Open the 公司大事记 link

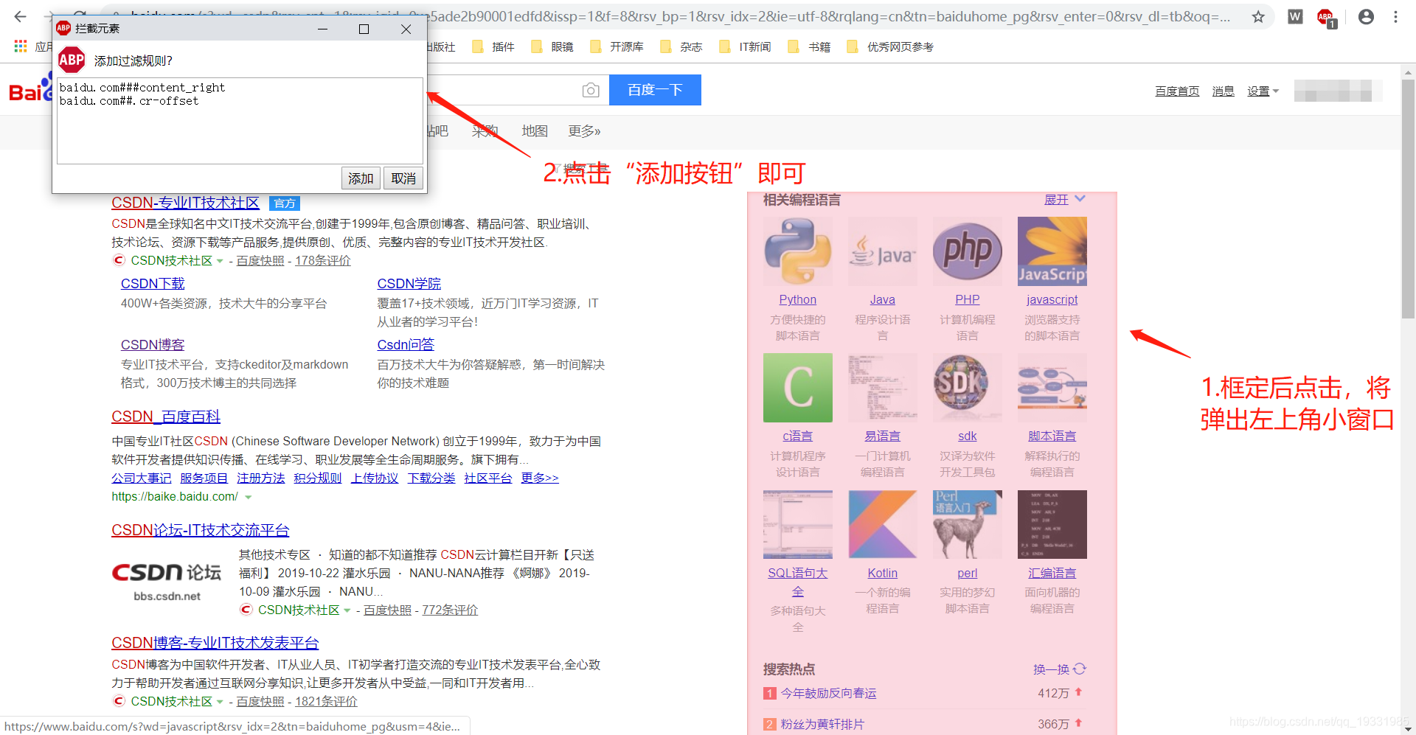click(141, 478)
